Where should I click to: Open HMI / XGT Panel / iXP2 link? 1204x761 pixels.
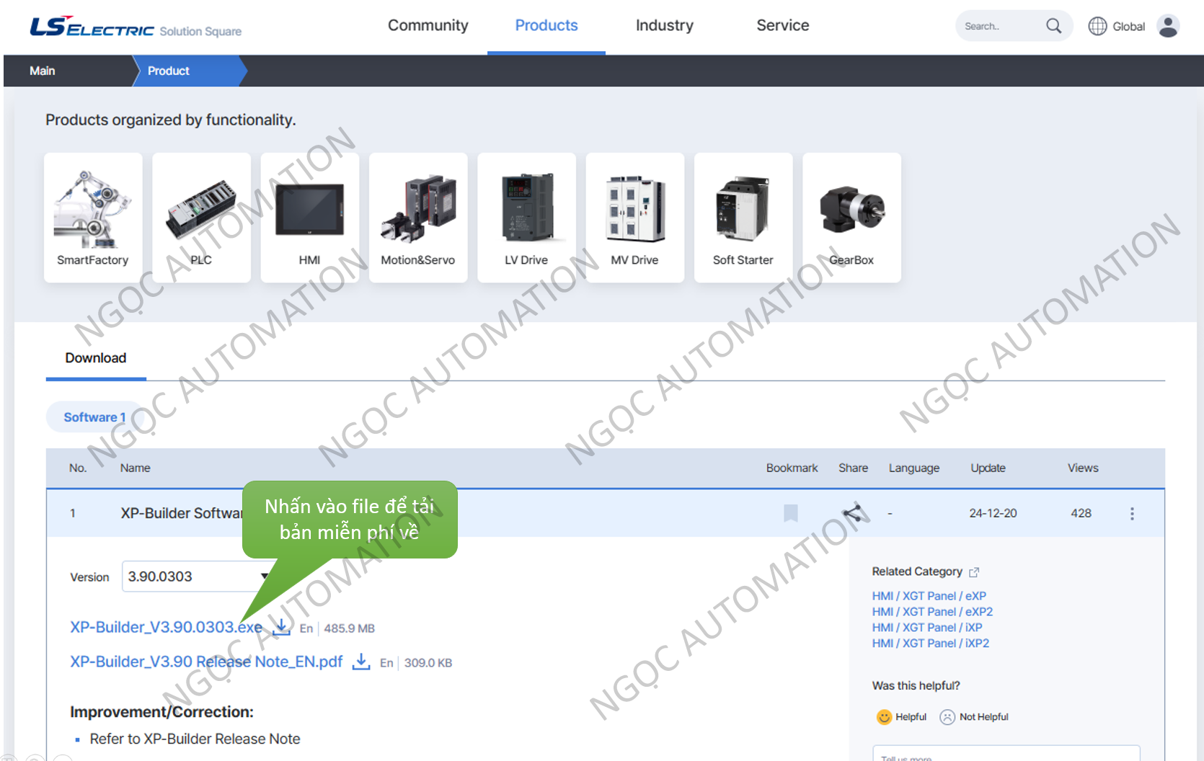(x=930, y=644)
